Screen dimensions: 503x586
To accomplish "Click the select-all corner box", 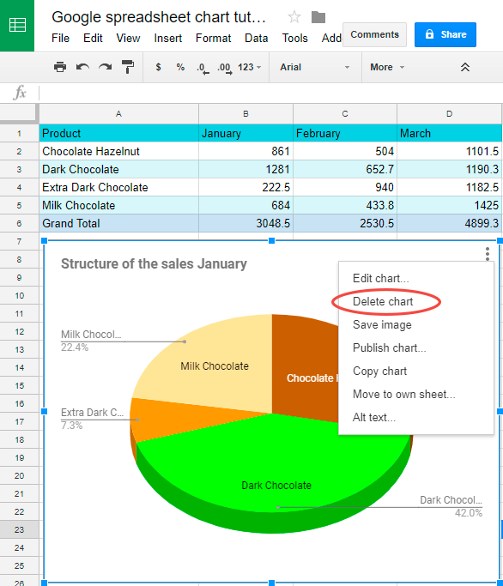I will tap(19, 113).
